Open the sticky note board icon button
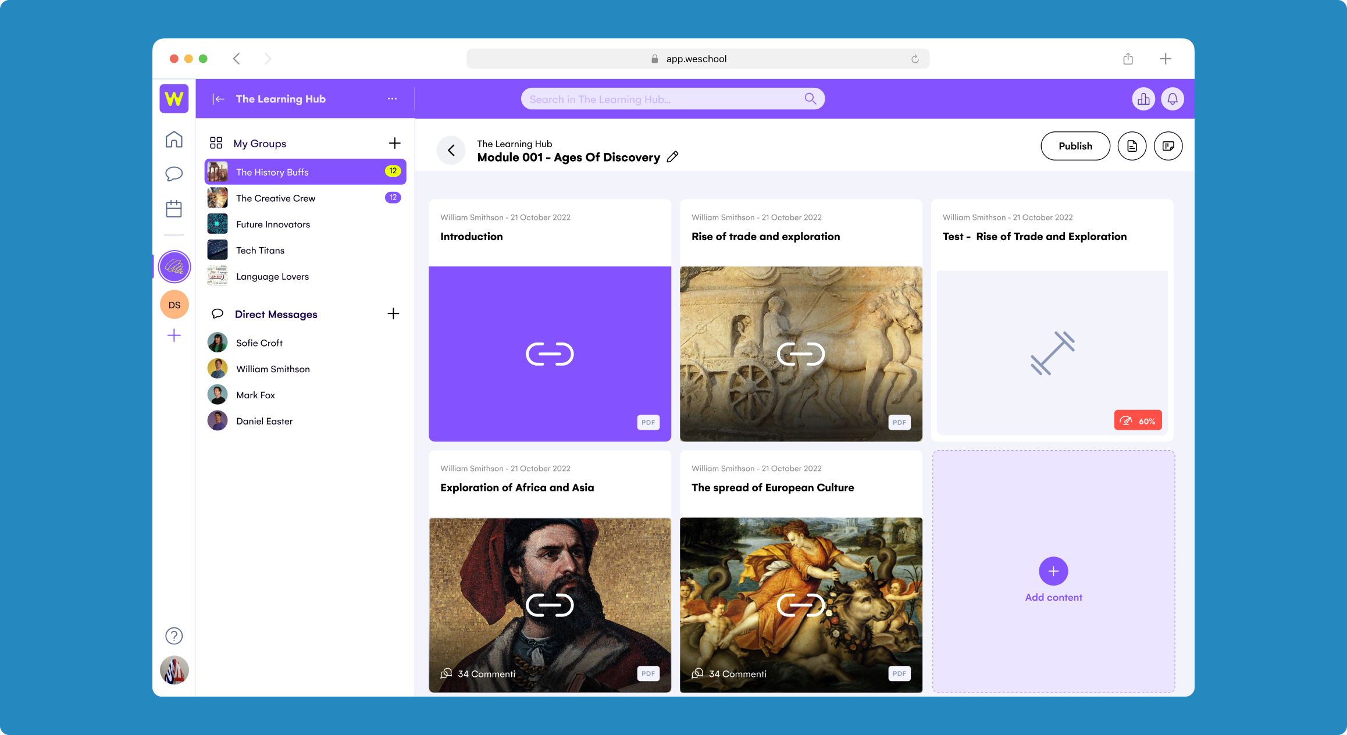 click(x=1168, y=146)
